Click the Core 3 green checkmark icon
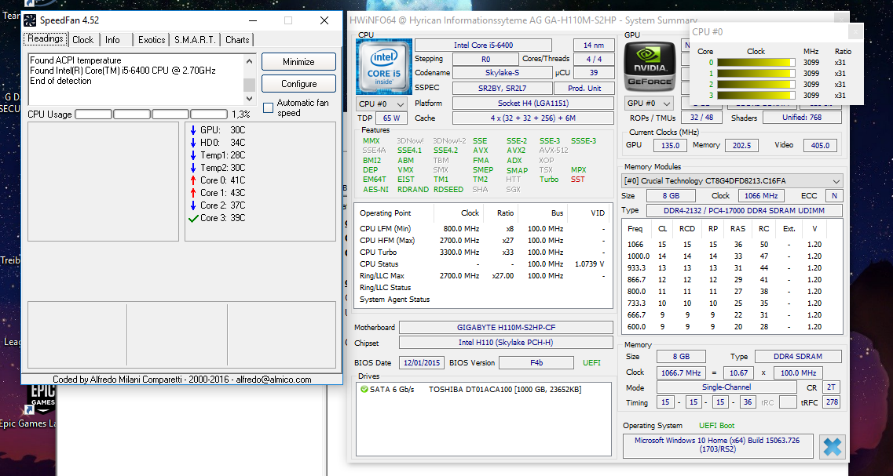The image size is (893, 476). point(193,218)
